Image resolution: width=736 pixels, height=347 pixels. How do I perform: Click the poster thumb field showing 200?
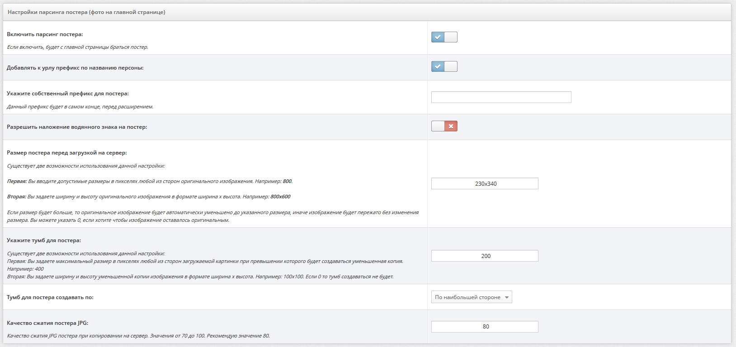(485, 256)
